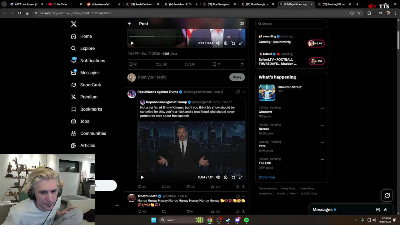Bookmark the Kimmel quote post
Viewport: 400px width, 225px height.
click(237, 187)
